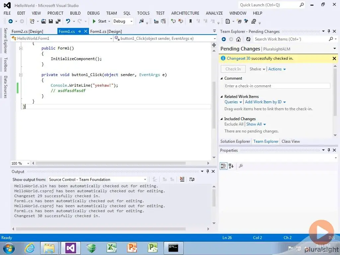The image size is (340, 255).
Task: Click the Find in Files toolbar icon
Action: point(141,21)
